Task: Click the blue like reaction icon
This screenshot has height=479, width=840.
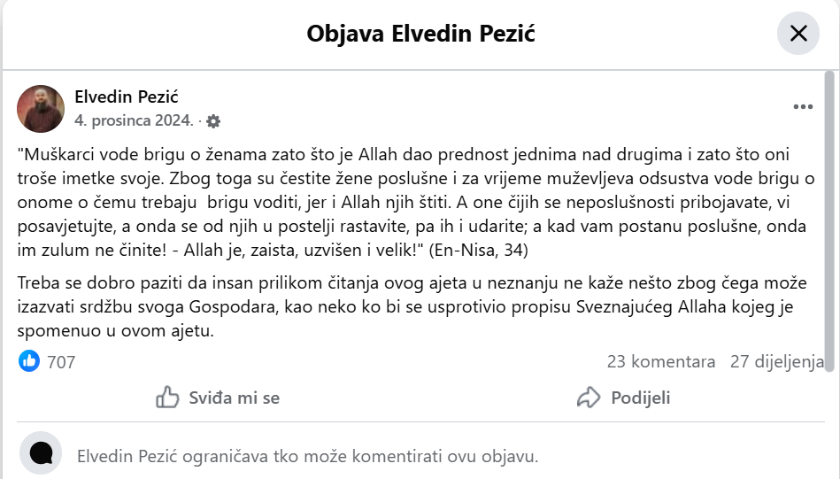Action: coord(29,361)
